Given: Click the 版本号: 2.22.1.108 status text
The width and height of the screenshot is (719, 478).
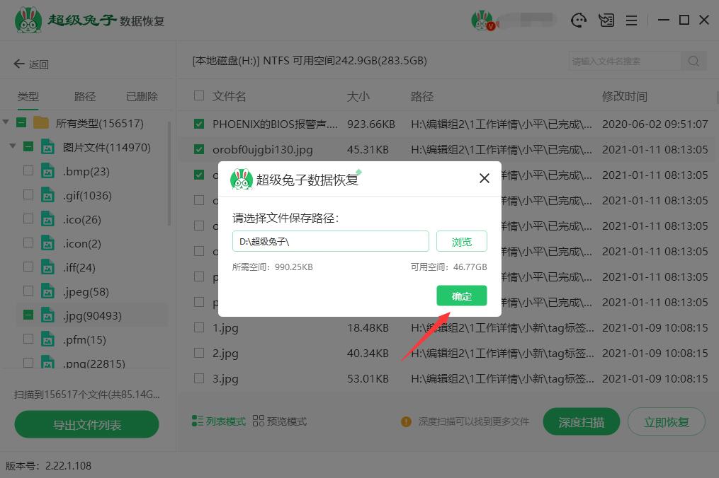Looking at the screenshot, I should pos(48,466).
